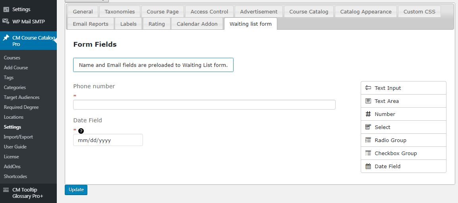The height and width of the screenshot is (203, 458).
Task: Click the Select field icon
Action: click(x=368, y=127)
